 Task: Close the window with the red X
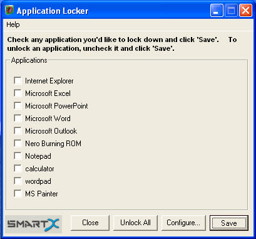245,11
